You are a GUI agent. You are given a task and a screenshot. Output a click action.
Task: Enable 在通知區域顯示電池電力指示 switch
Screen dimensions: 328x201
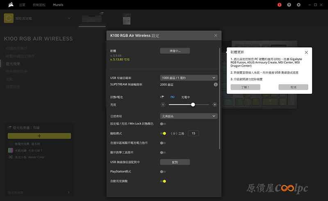(163, 143)
